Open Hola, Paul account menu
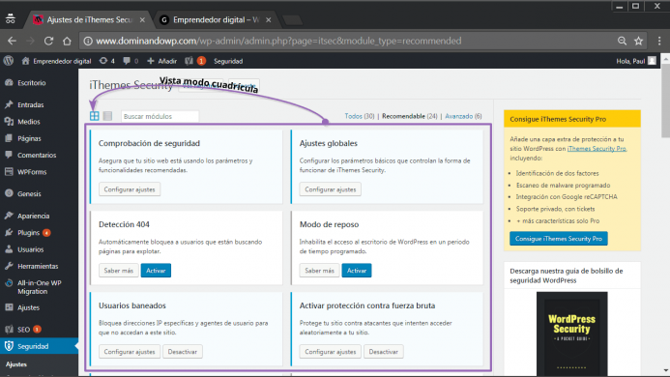Image resolution: width=670 pixels, height=377 pixels. (636, 61)
